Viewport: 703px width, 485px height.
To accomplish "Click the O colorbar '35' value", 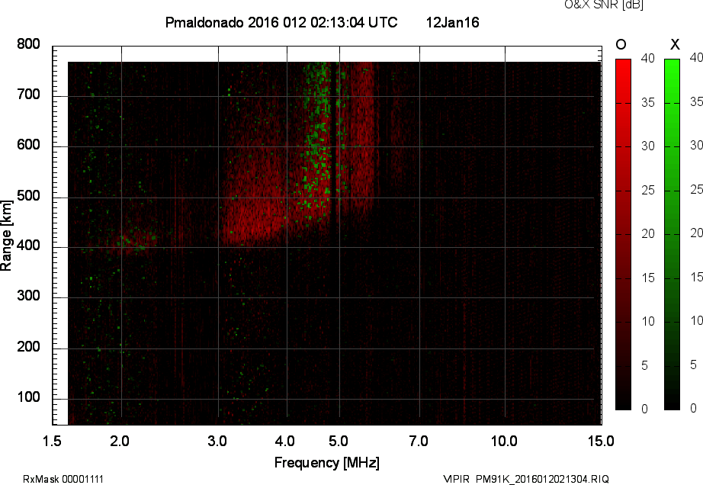I will pos(648,103).
